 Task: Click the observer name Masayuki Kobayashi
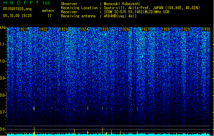tap(122, 4)
